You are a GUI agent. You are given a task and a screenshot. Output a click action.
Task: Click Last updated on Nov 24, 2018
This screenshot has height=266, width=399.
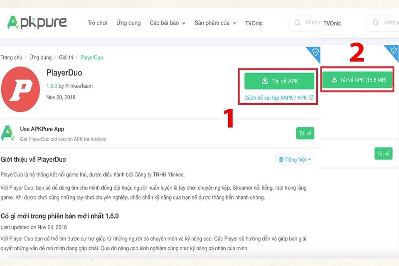(x=34, y=227)
